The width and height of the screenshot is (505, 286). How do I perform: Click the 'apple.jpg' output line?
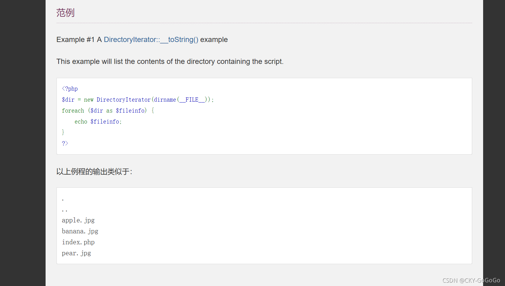click(x=78, y=220)
